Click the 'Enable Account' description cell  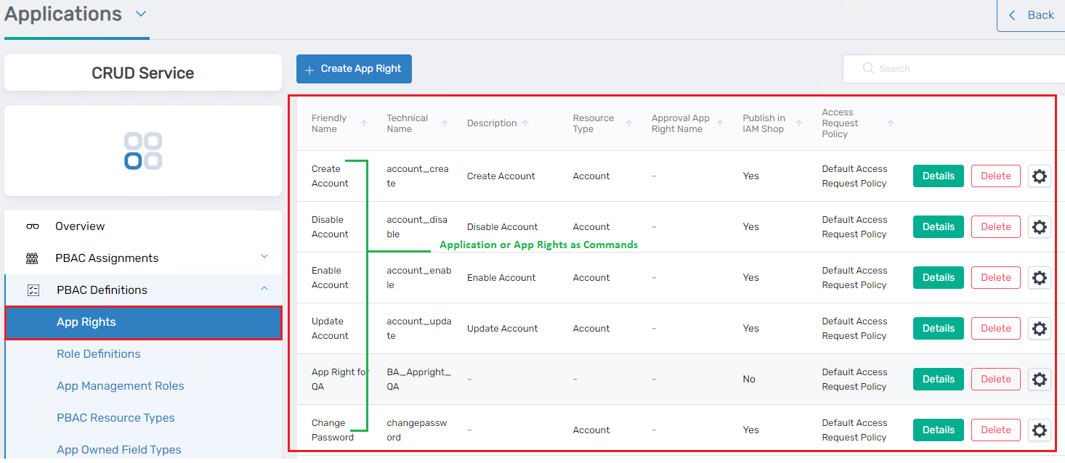(x=501, y=278)
